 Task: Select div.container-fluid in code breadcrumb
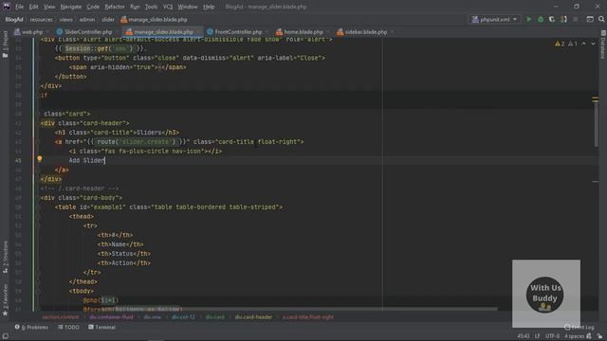point(111,317)
